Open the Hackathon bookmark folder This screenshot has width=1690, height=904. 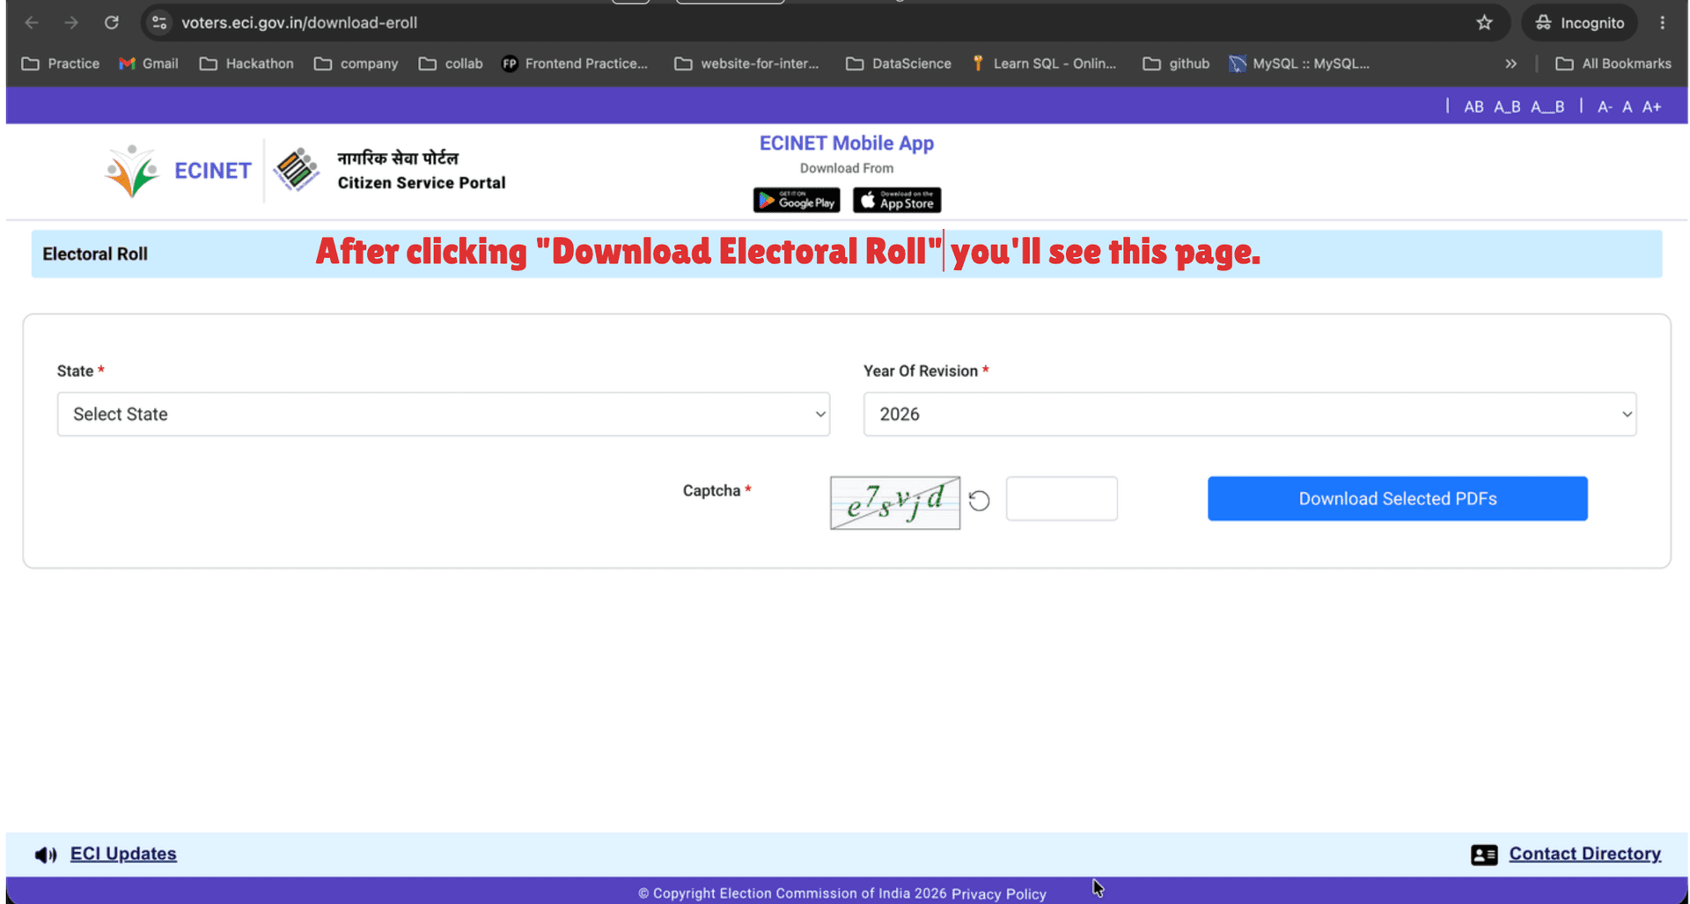246,63
